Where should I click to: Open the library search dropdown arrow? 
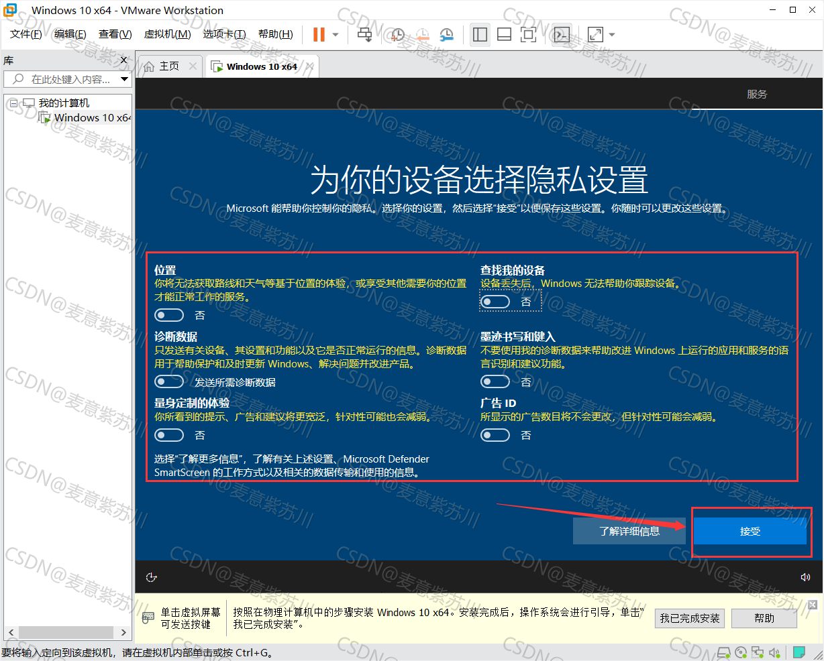(x=125, y=79)
